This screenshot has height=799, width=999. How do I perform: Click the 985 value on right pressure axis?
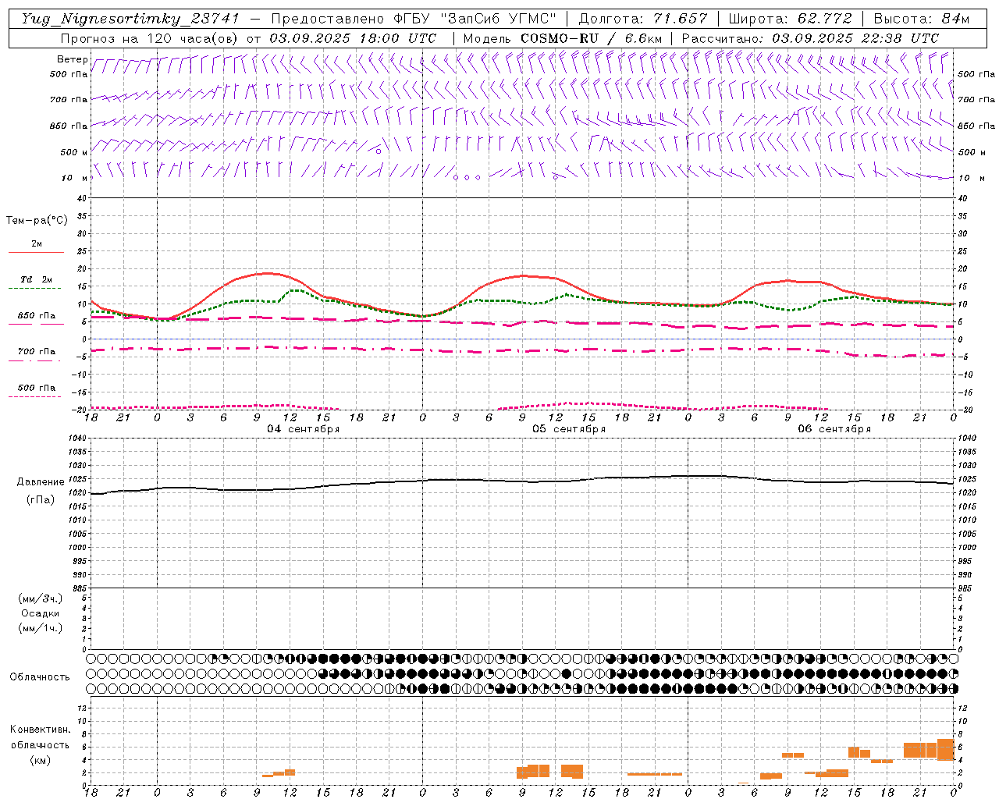[966, 588]
